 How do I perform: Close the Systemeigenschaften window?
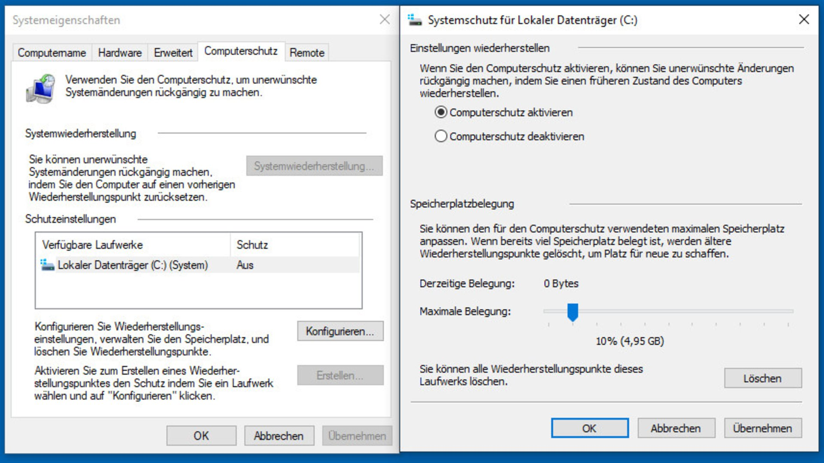tap(385, 20)
